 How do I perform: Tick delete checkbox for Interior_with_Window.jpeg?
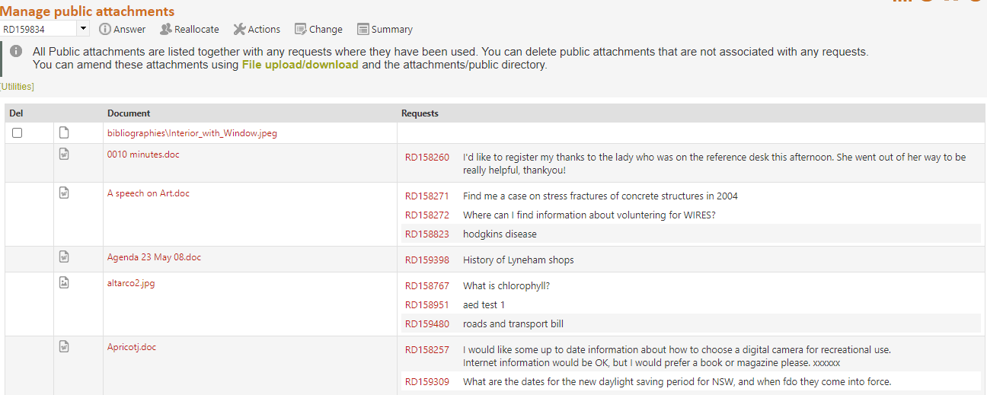click(17, 132)
